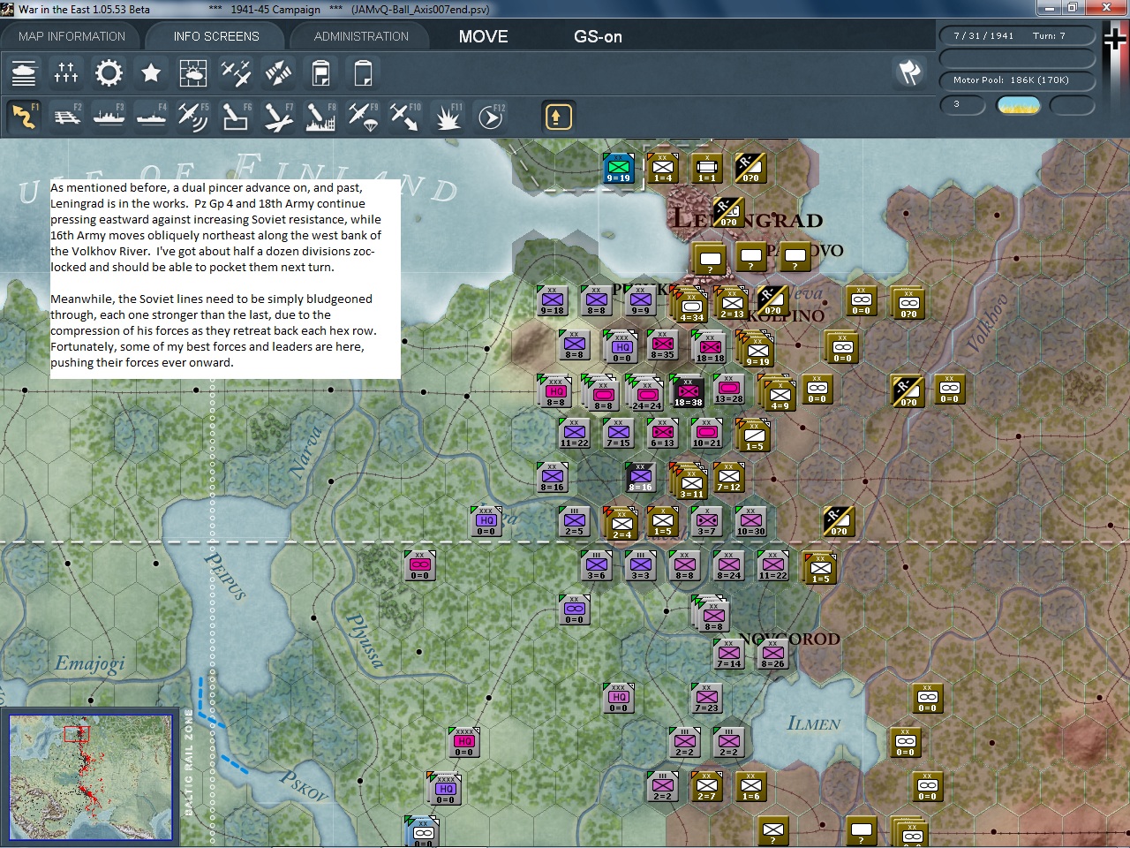Open the air doctrine planes icon

tap(236, 72)
